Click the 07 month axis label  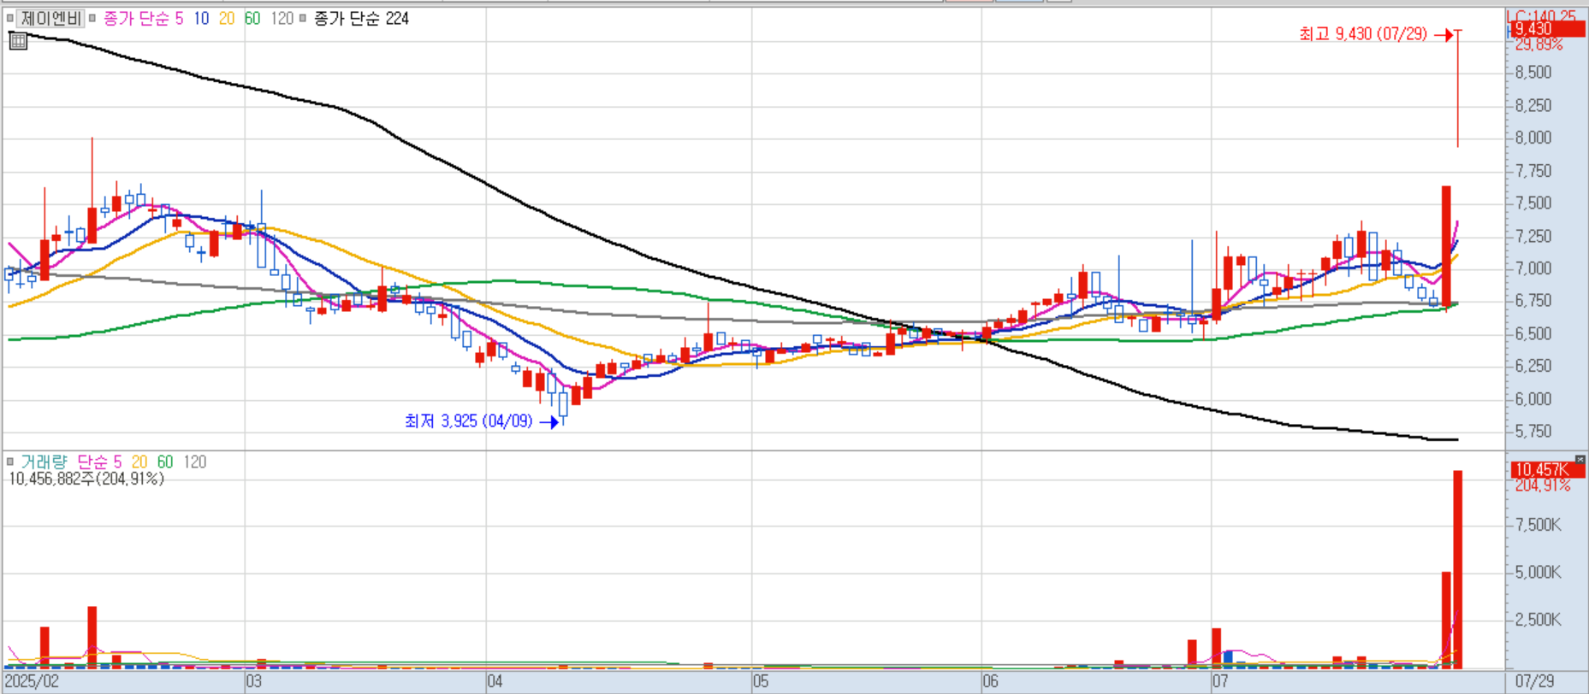1220,681
